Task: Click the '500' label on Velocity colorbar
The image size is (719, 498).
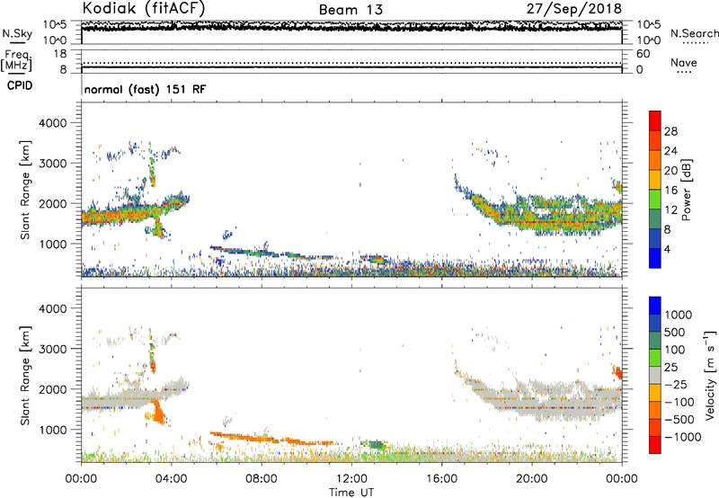Action: [675, 332]
